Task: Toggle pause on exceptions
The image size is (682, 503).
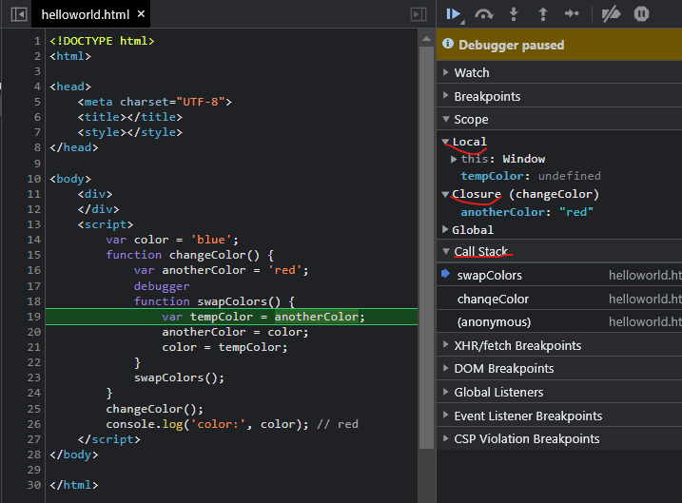Action: pyautogui.click(x=642, y=13)
